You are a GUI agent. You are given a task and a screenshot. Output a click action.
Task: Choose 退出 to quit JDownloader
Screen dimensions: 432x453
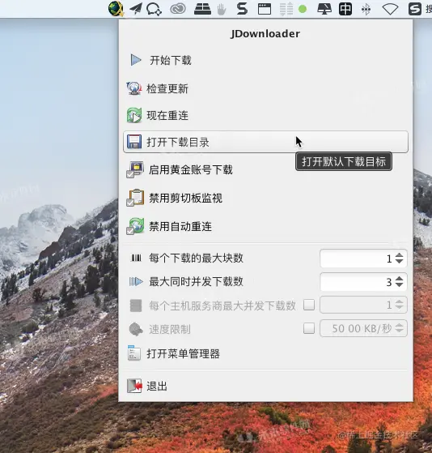(265, 386)
